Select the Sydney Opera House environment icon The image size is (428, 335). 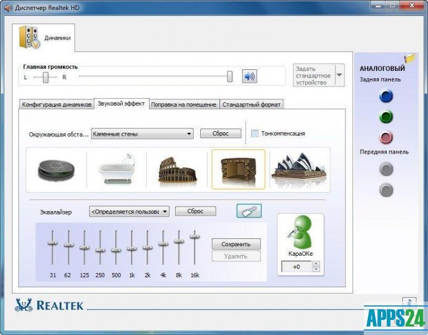[x=299, y=168]
